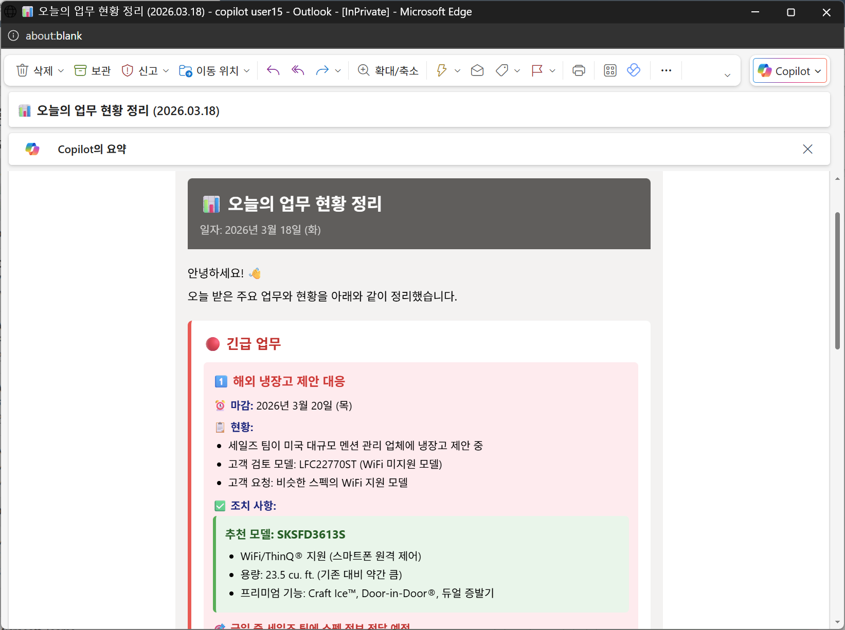
Task: Open more actions ellipsis menu
Action: pyautogui.click(x=666, y=70)
